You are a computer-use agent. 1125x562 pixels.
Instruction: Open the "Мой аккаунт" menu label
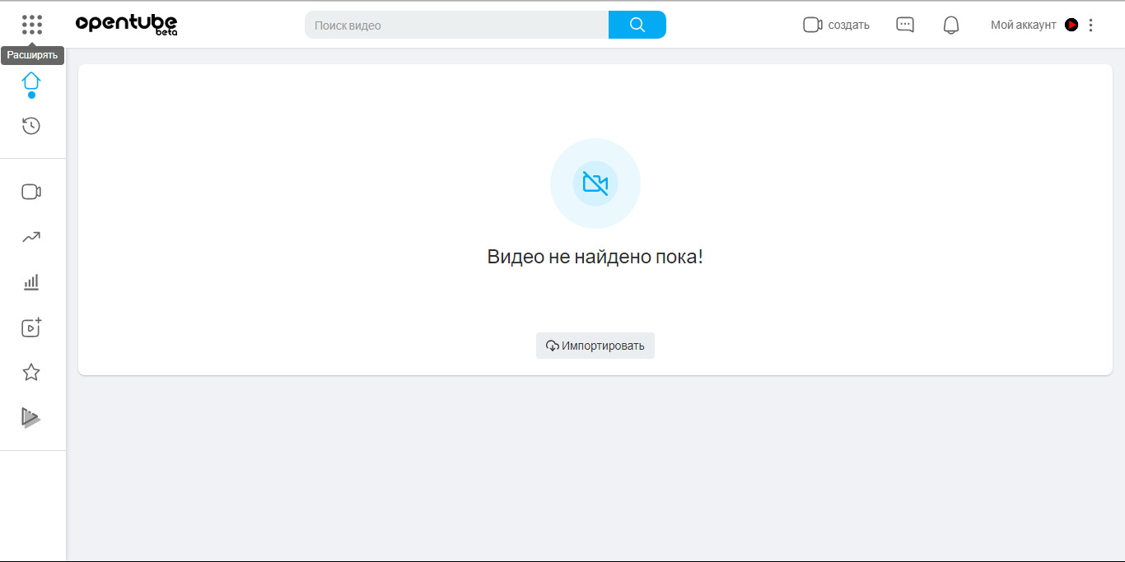(x=1023, y=25)
